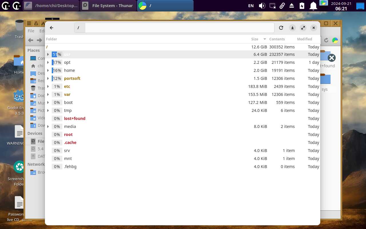Select the root folder row
The width and height of the screenshot is (366, 229).
[x=182, y=135]
